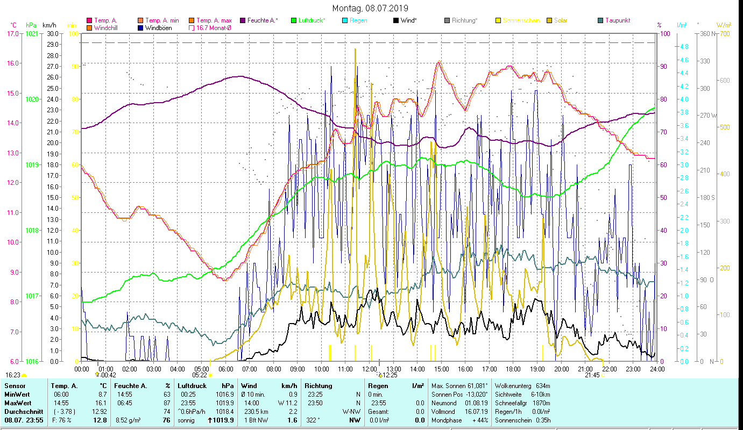Screen dimensions: 743x430
Task: Click the orange Temp. A. min legend square
Action: point(140,20)
